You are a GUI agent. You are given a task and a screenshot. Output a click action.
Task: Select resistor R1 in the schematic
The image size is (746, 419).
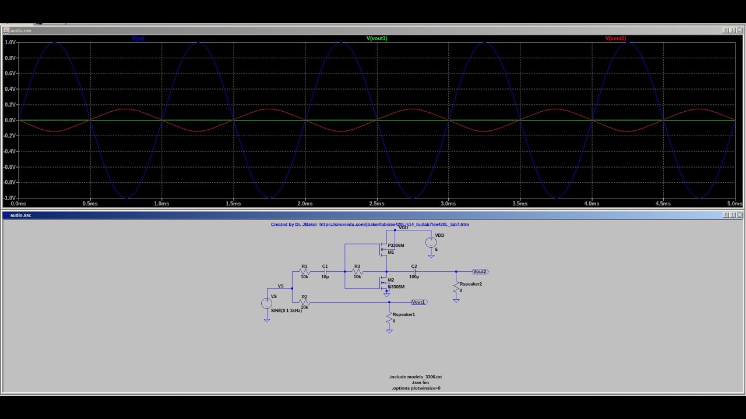click(x=304, y=271)
